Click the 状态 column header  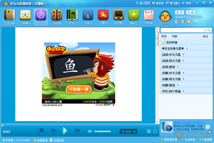(164, 36)
